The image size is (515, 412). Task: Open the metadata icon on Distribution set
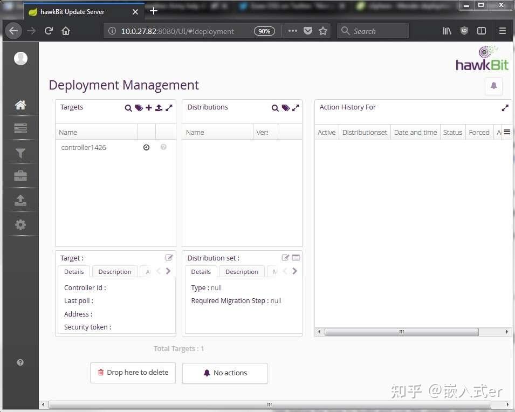click(x=296, y=257)
